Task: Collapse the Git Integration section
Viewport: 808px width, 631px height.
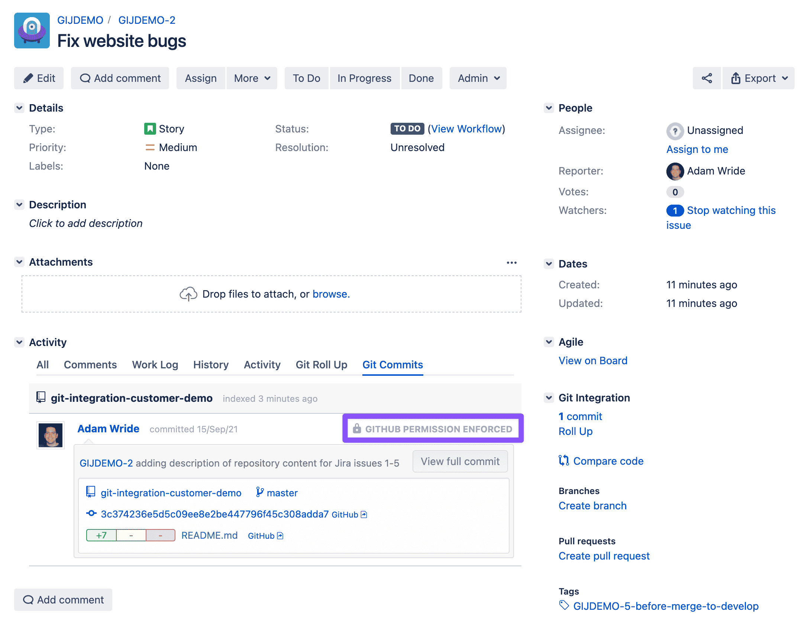Action: 549,398
